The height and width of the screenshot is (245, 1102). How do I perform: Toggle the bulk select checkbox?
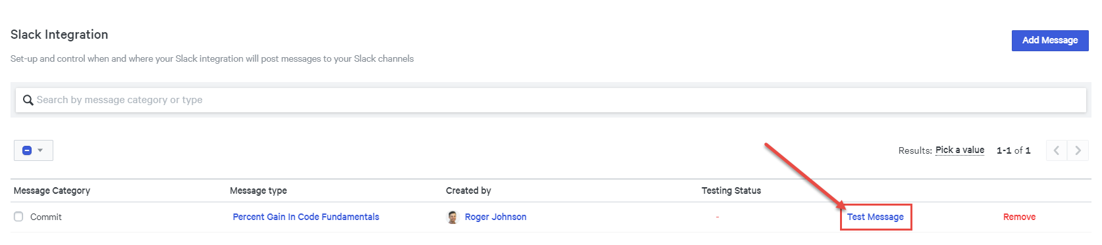(x=27, y=150)
